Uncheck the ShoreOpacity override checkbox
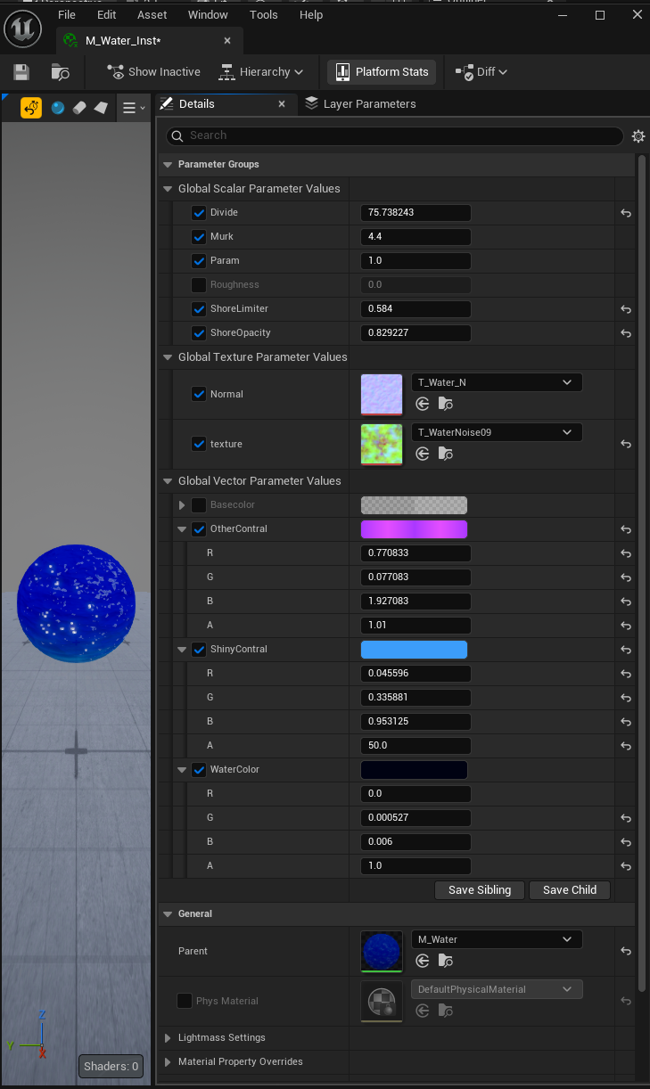 pos(199,333)
